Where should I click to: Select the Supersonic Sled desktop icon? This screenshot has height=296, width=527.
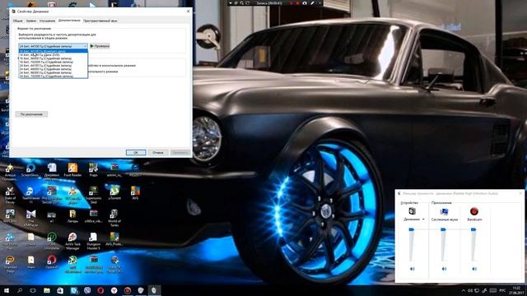pos(93,195)
